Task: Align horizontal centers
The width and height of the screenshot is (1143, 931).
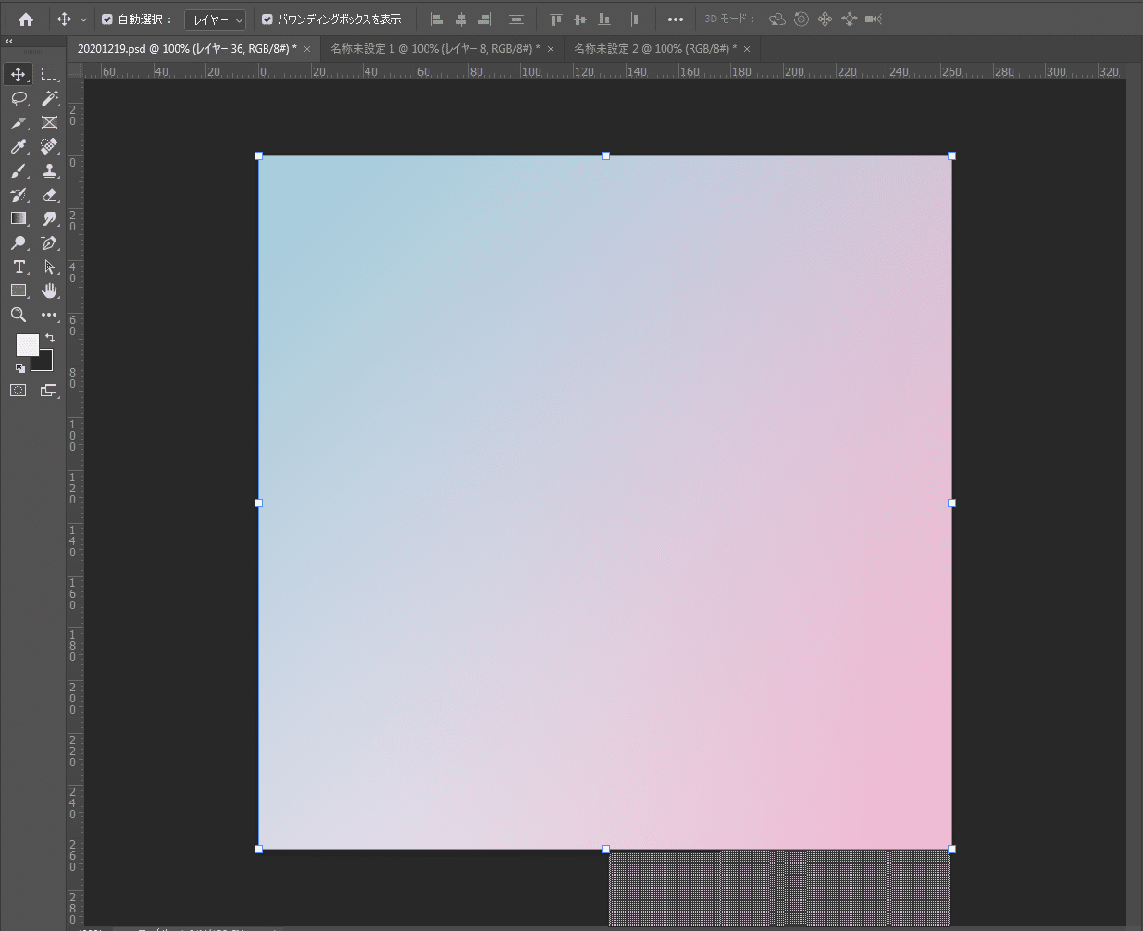Action: click(x=461, y=19)
